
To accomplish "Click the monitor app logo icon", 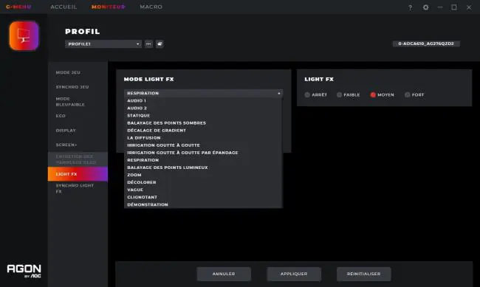I will (x=24, y=36).
